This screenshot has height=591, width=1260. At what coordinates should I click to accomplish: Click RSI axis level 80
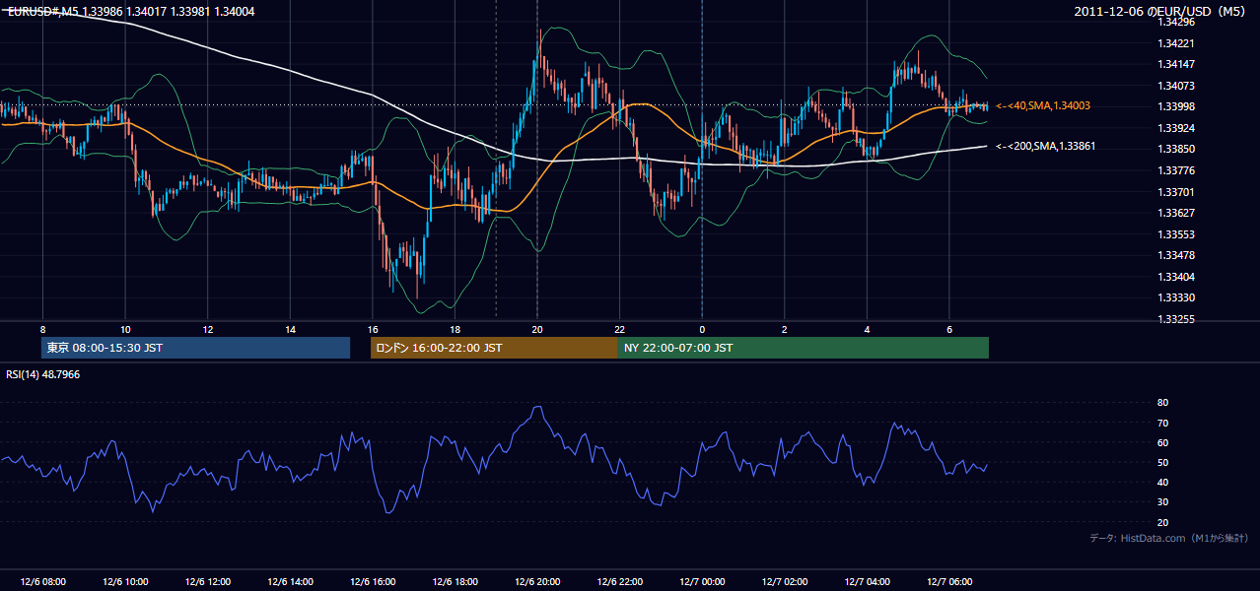click(1163, 403)
